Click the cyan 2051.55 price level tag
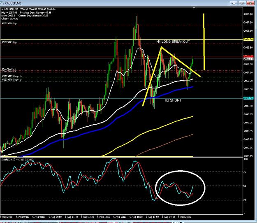Screen dimensions: 257x223 (x=248, y=98)
